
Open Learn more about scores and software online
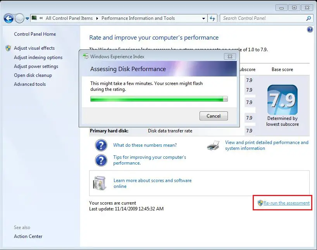pos(152,183)
